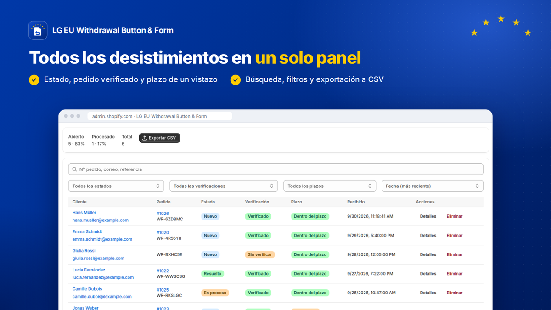This screenshot has height=310, width=551.
Task: Eliminar the Giulia Rossi withdrawal
Action: coord(455,254)
